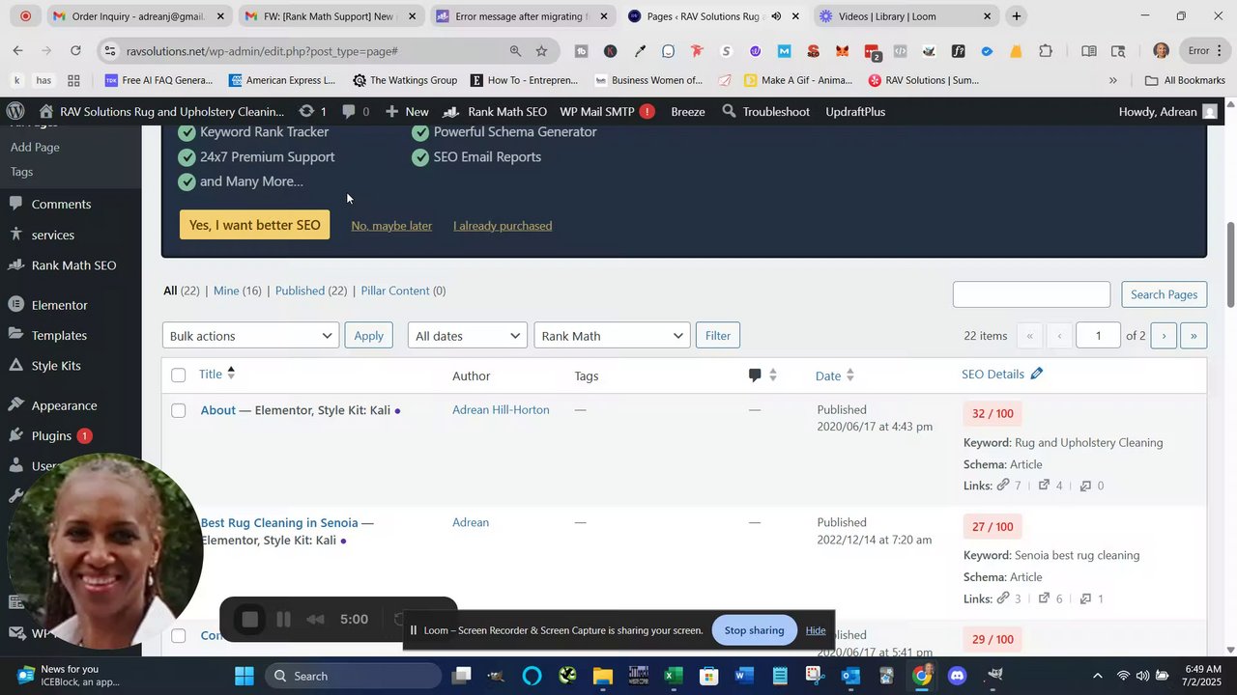The width and height of the screenshot is (1237, 695).
Task: Open the comments bubble in admin bar
Action: point(356,111)
